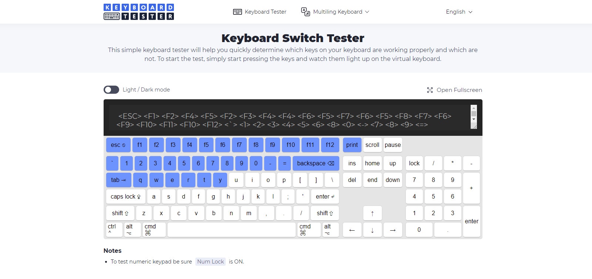Click the main enter key with return arrow
Viewport: 592px width, 279px height.
coord(325,197)
